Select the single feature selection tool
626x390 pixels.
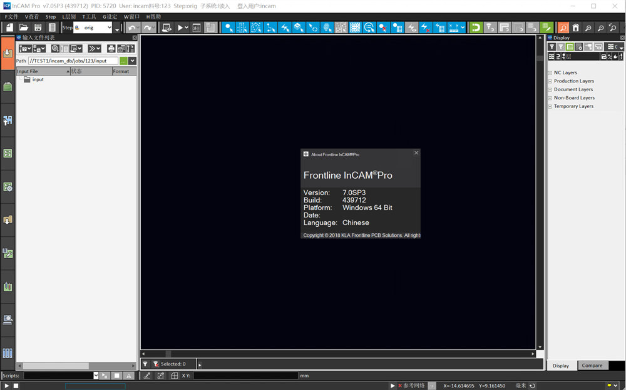228,27
